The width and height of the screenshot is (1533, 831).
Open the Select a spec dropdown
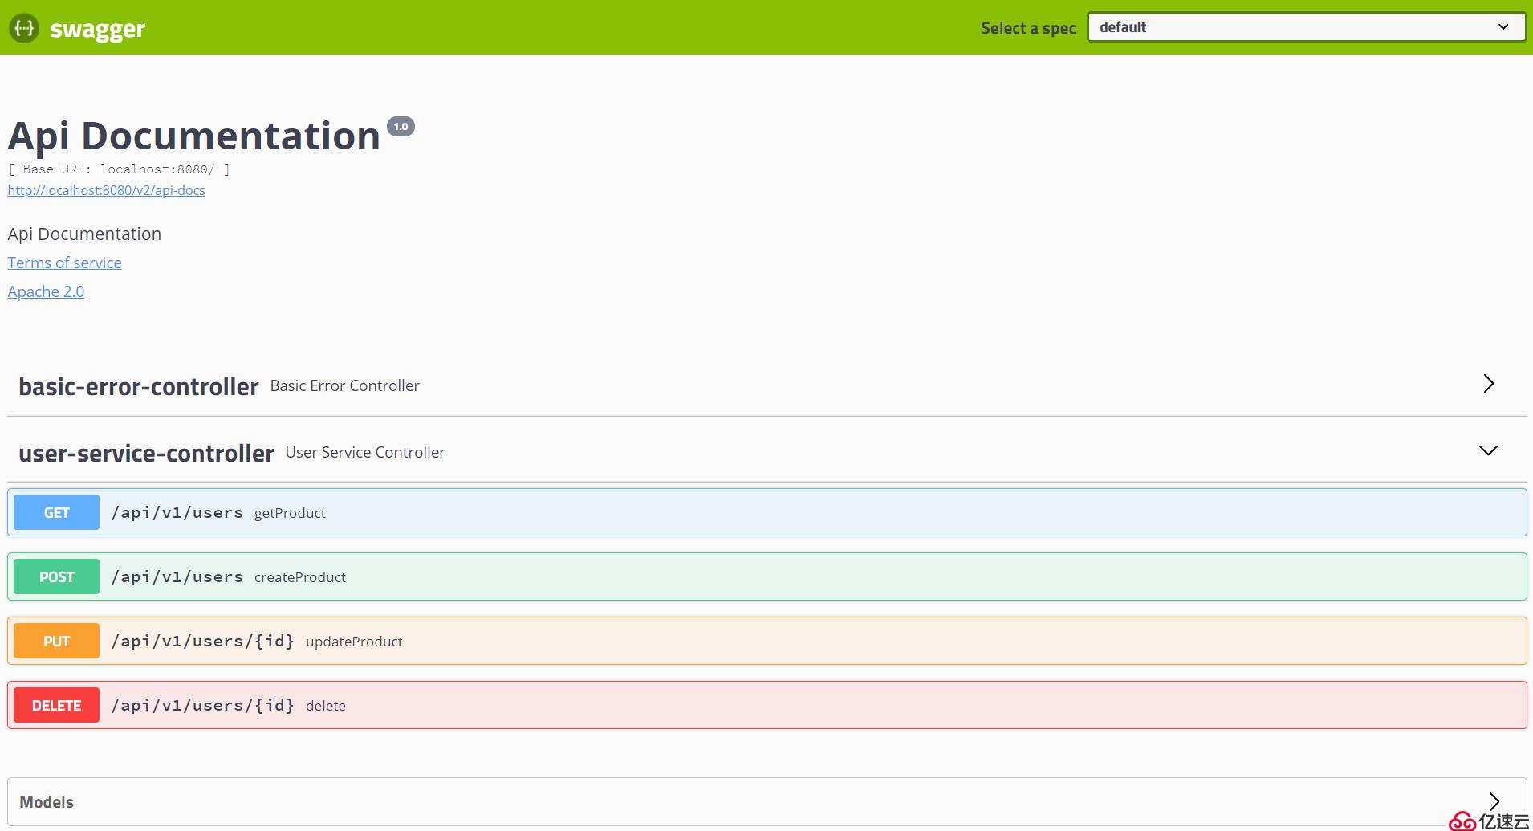(x=1306, y=27)
